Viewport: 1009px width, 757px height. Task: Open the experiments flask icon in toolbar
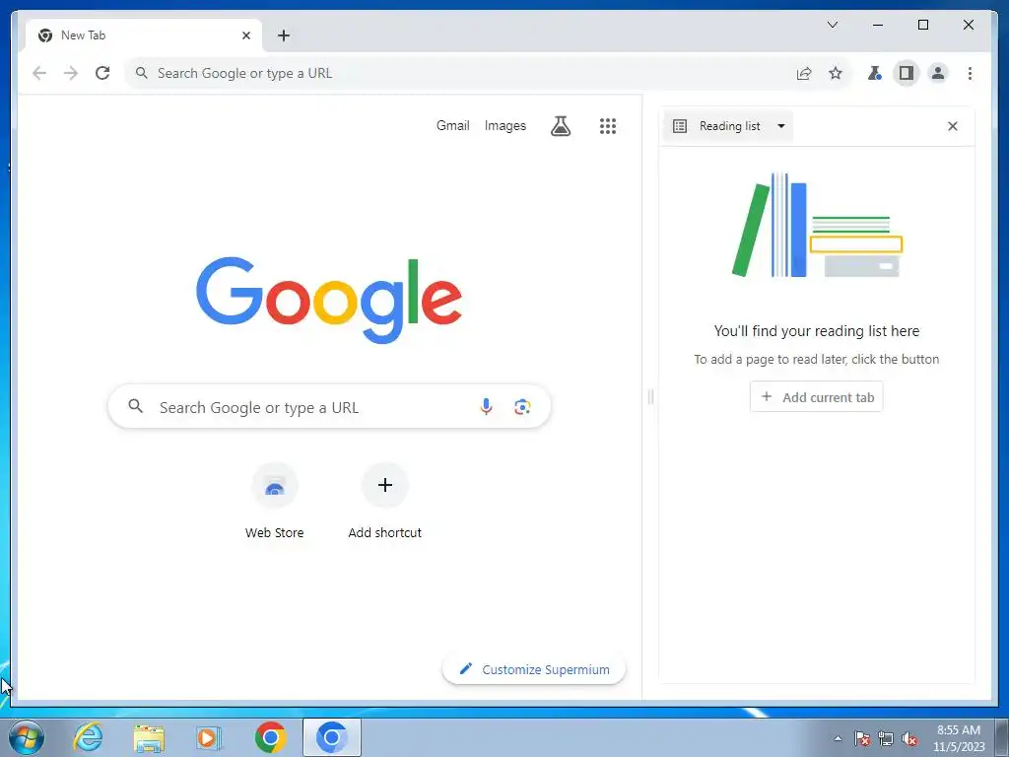click(x=874, y=73)
